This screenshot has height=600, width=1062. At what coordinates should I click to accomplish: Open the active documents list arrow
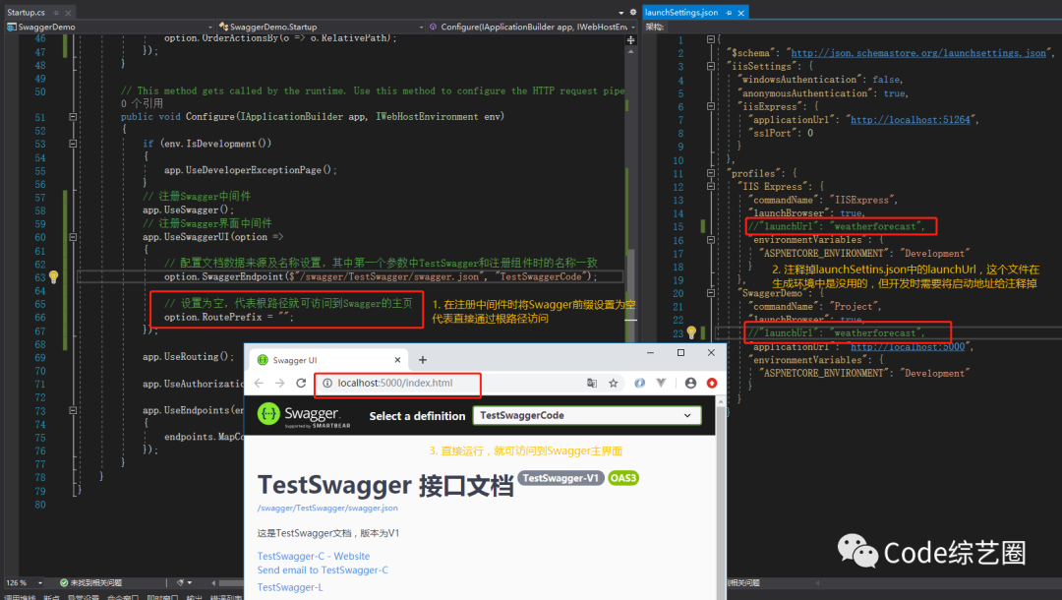pos(621,13)
